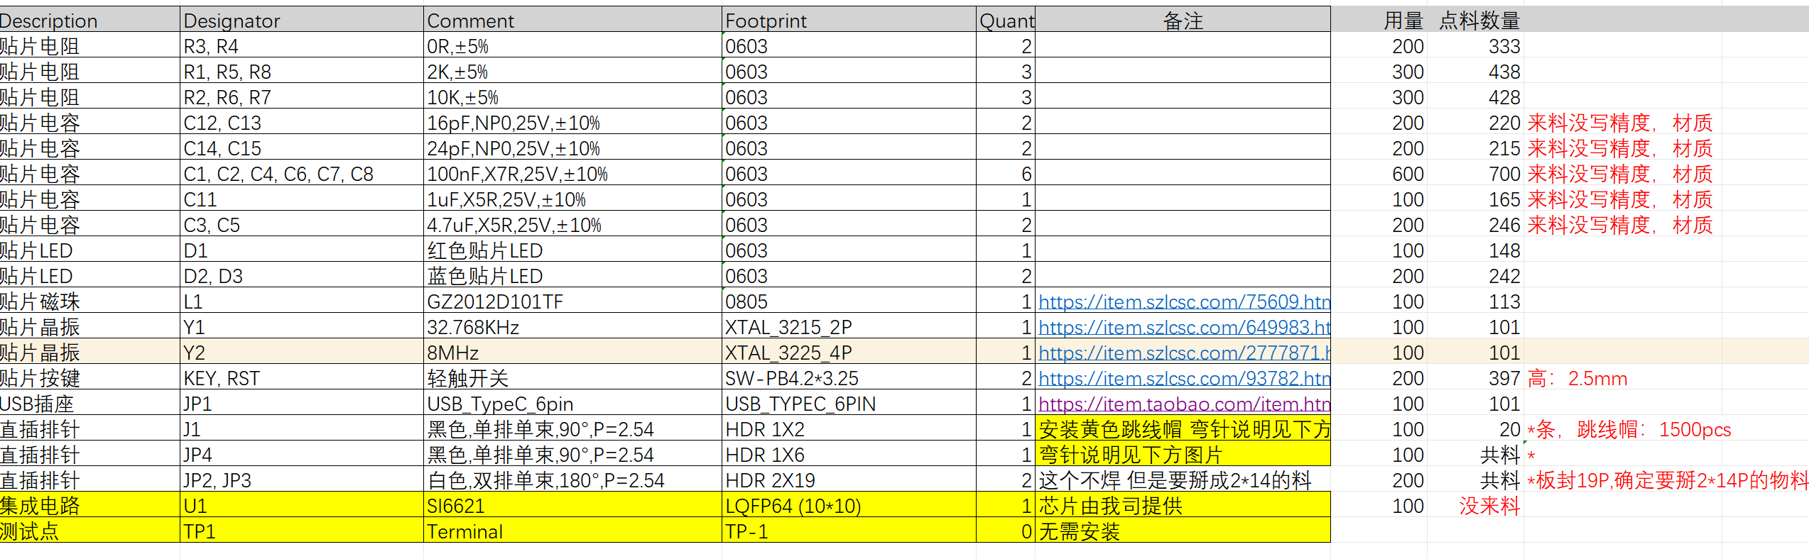This screenshot has width=1809, height=559.
Task: Select the Designator column header
Action: (x=301, y=21)
